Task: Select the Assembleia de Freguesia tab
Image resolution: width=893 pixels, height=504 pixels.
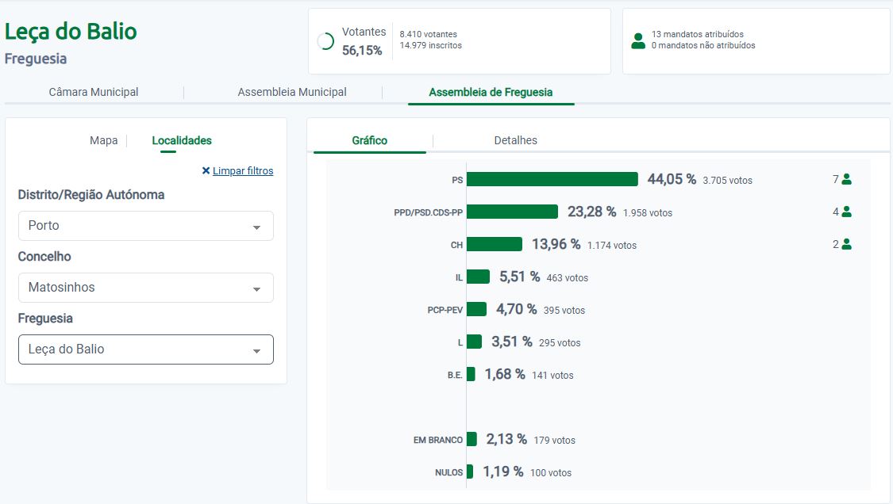Action: pos(491,92)
